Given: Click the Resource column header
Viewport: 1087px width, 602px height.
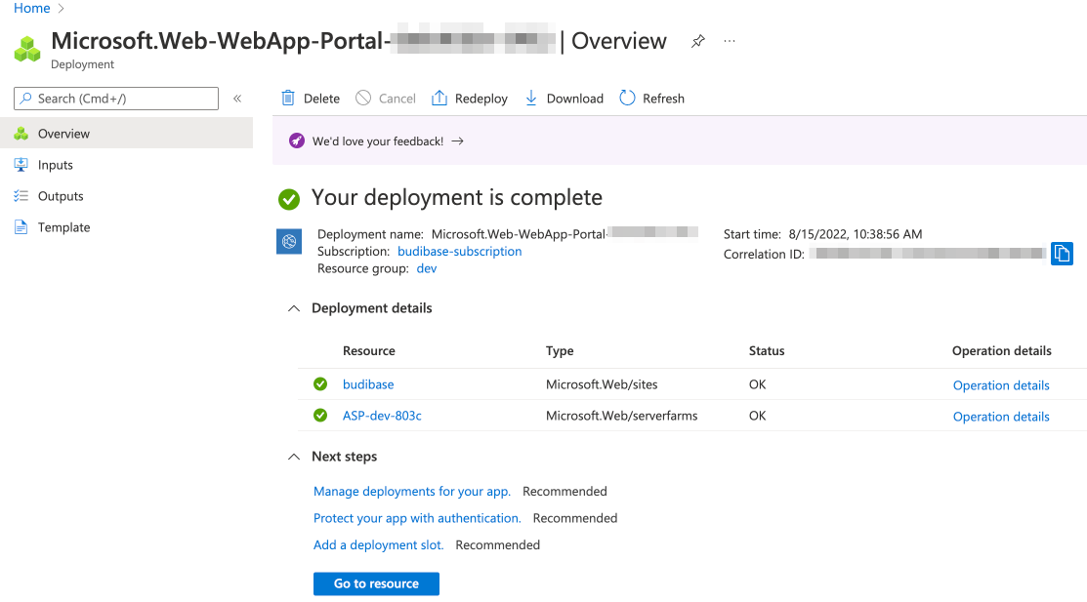Looking at the screenshot, I should pos(369,350).
